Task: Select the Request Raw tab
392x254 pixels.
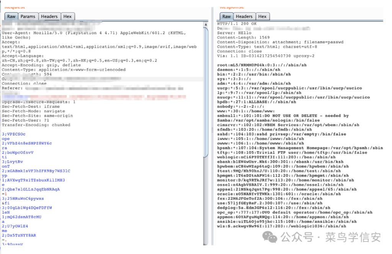Action: [x=11, y=16]
